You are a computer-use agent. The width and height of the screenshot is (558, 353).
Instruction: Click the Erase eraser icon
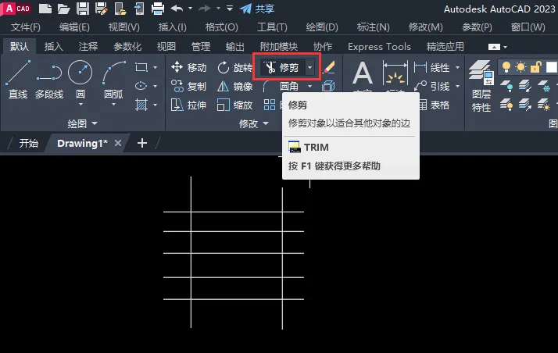pyautogui.click(x=329, y=67)
